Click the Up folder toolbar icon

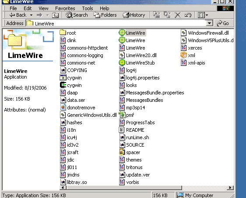[55, 15]
